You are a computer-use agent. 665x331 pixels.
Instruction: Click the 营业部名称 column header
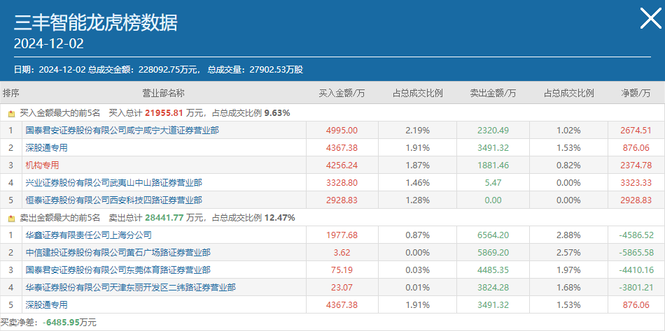(163, 93)
